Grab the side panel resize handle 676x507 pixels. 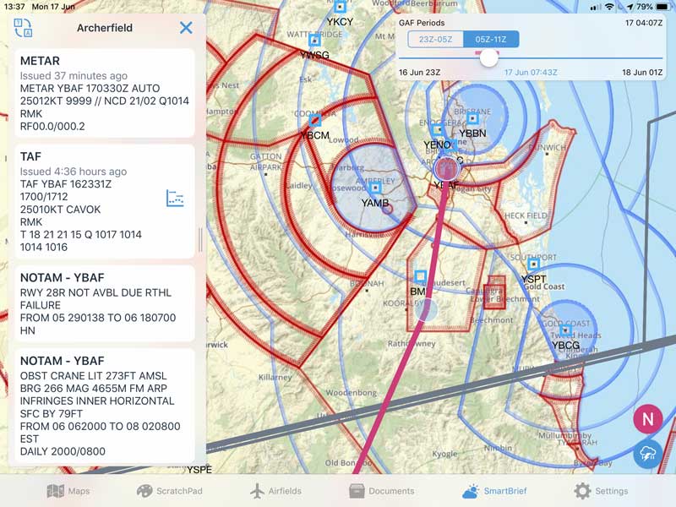coord(200,240)
